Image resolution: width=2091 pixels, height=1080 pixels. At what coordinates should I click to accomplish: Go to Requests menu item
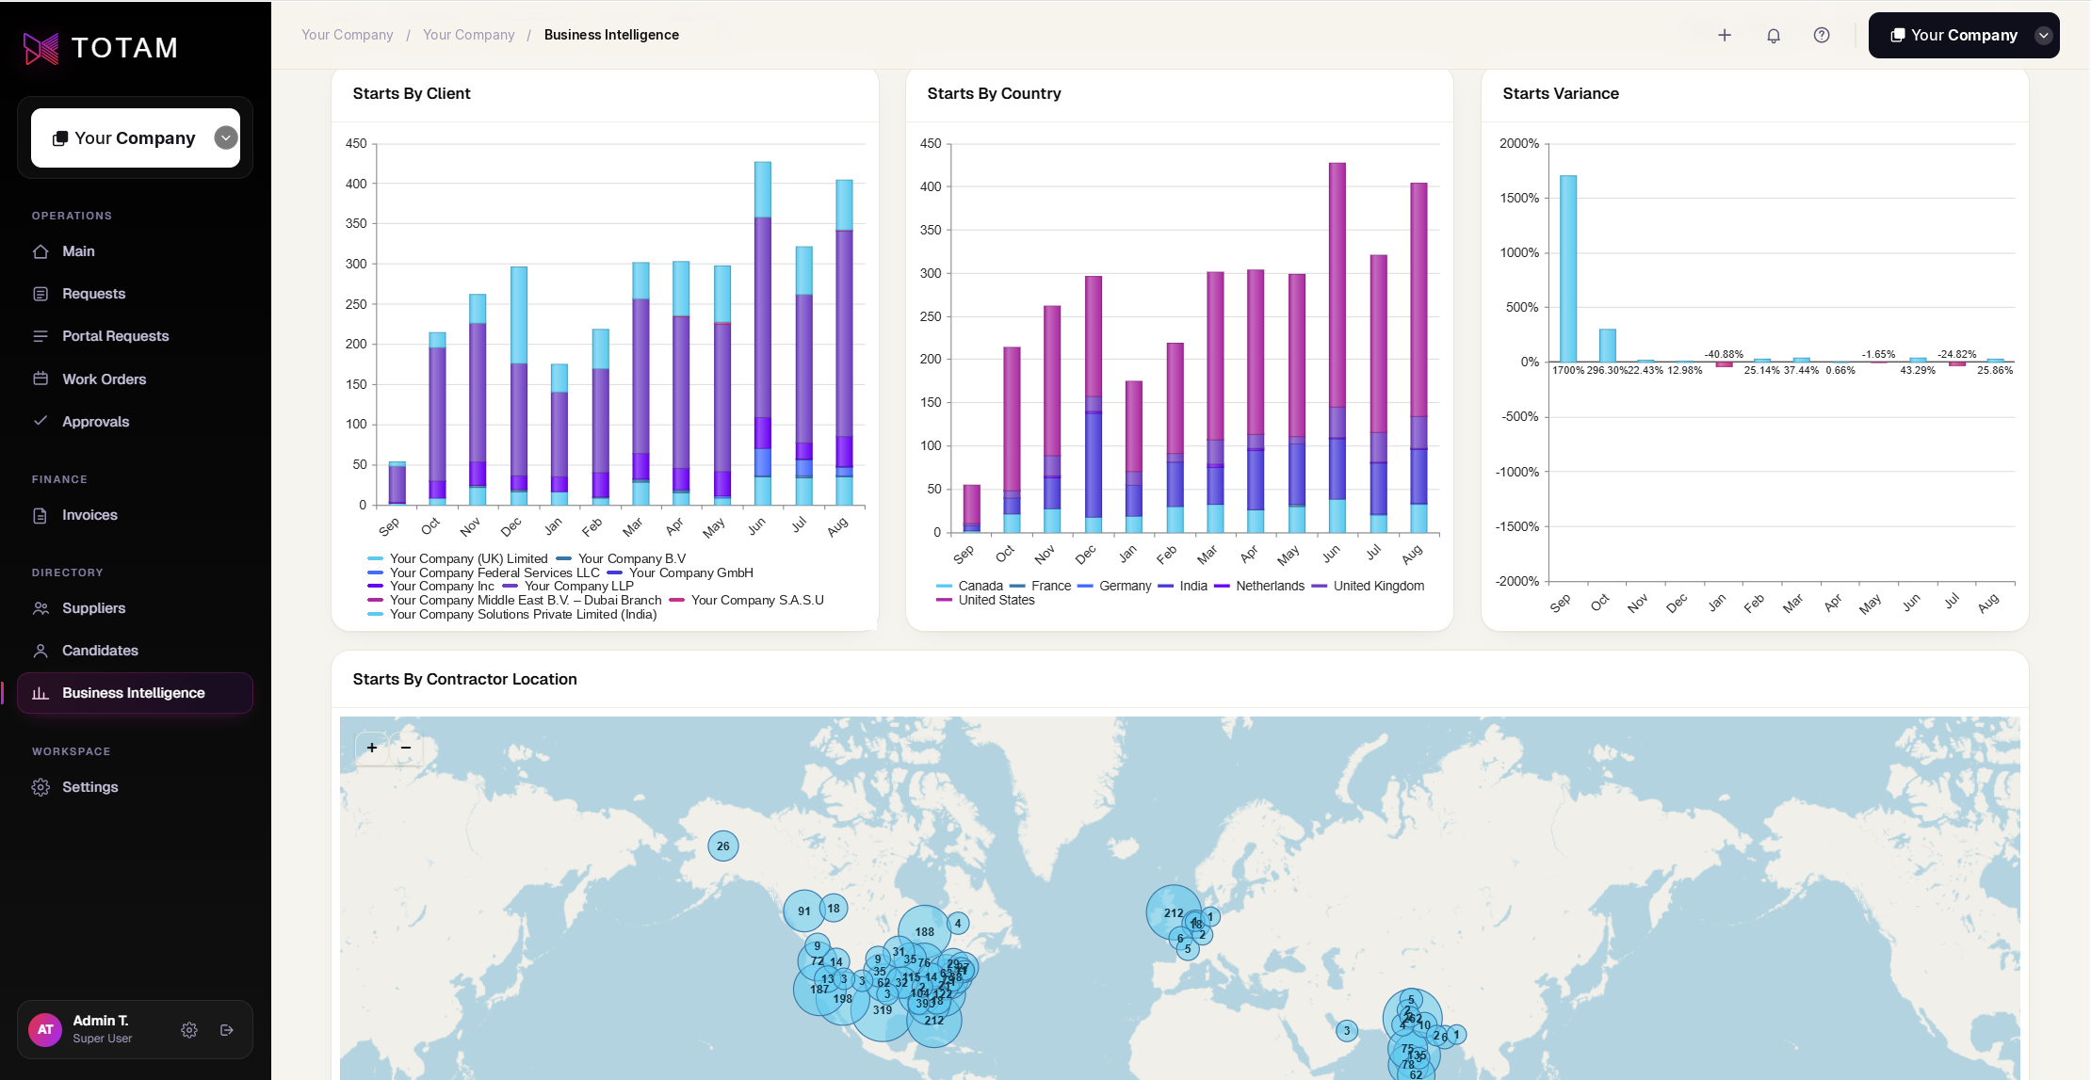pos(135,294)
